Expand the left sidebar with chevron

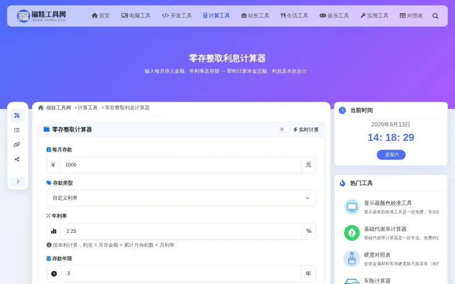point(18,181)
